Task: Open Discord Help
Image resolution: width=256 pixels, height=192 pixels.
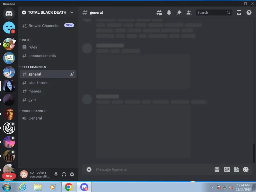Action: (x=249, y=12)
